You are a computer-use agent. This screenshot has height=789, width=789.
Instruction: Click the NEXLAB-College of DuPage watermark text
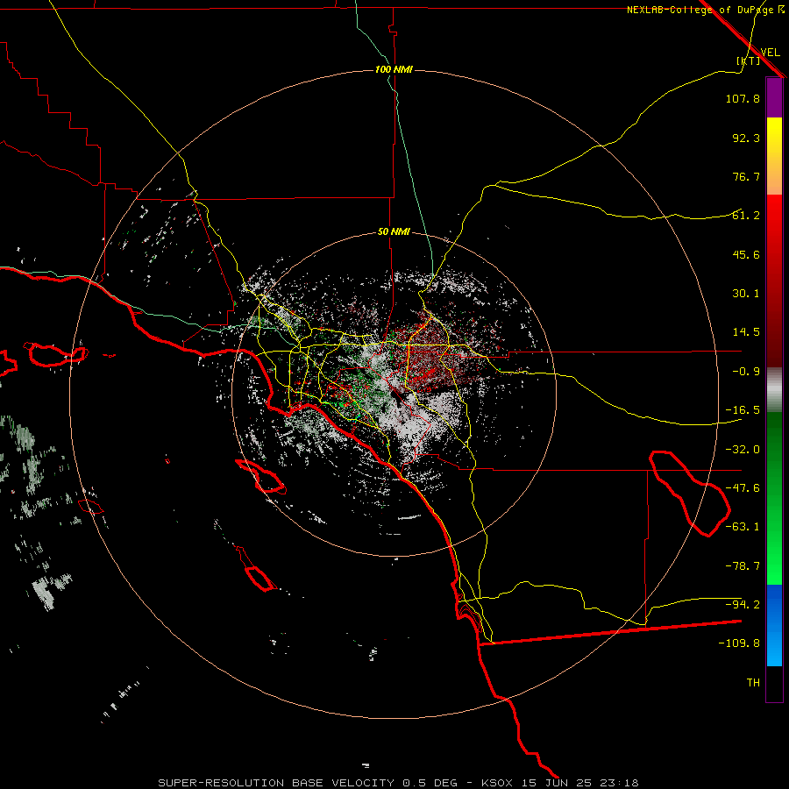coord(706,10)
